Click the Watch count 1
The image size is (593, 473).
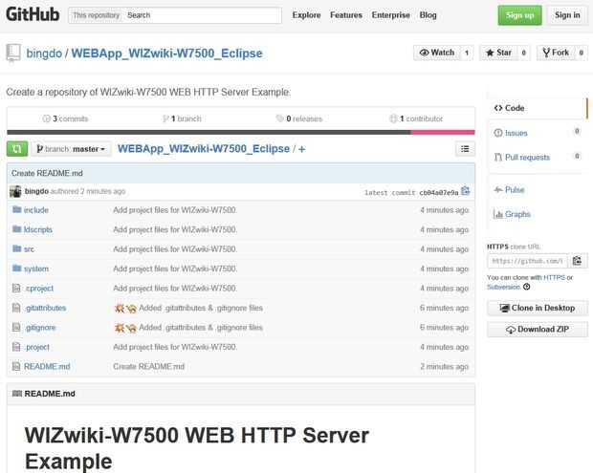tap(467, 53)
